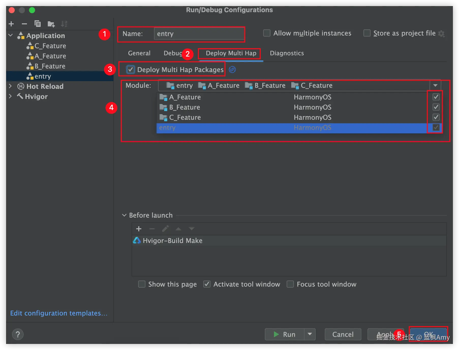Click the gear icon next to Store as project file
459x350 pixels.
442,33
